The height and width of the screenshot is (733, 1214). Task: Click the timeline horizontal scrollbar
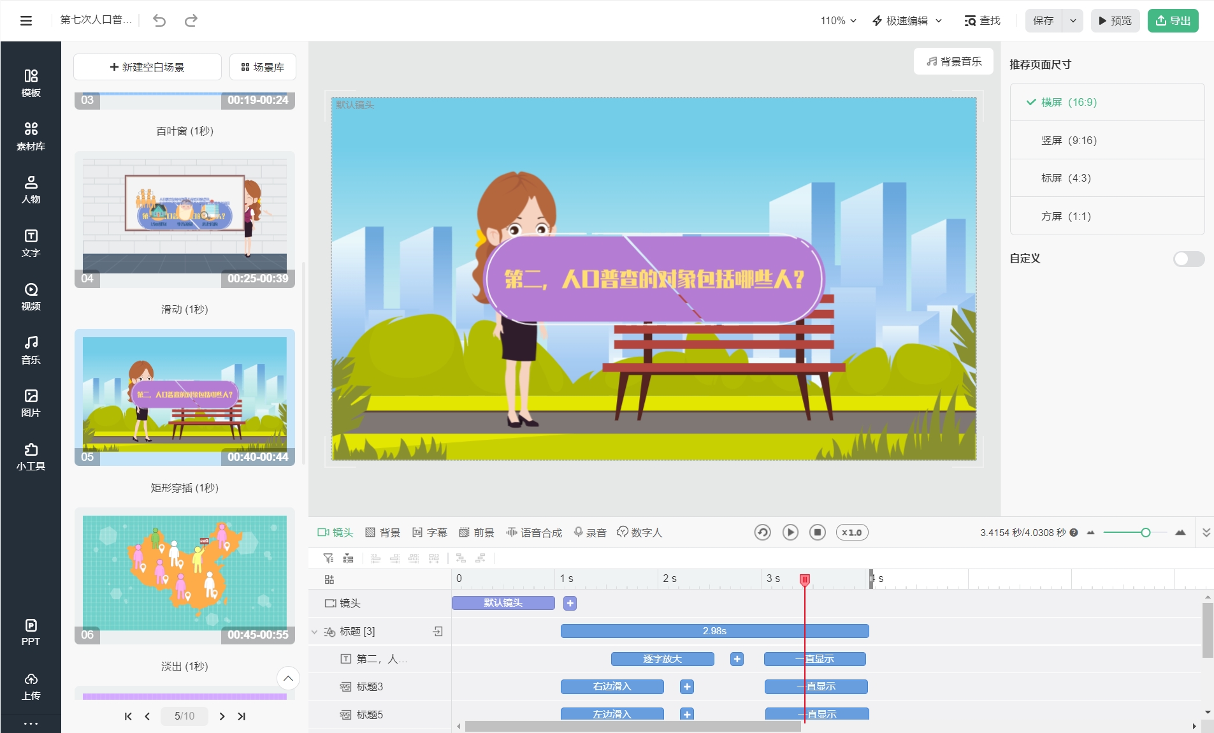click(x=633, y=726)
